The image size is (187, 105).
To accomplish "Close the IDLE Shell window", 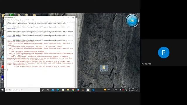I will pyautogui.click(x=73, y=17).
